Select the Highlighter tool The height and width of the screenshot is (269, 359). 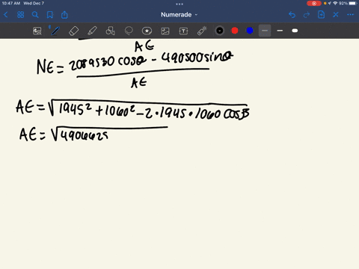pyautogui.click(x=92, y=31)
